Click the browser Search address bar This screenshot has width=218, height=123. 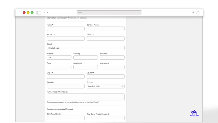(109, 12)
